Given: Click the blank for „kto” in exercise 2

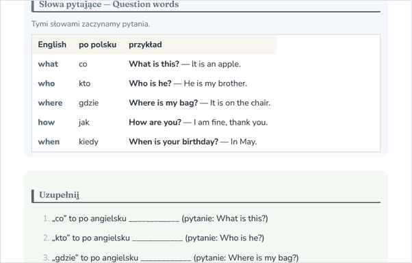Looking at the screenshot, I should [x=157, y=238].
